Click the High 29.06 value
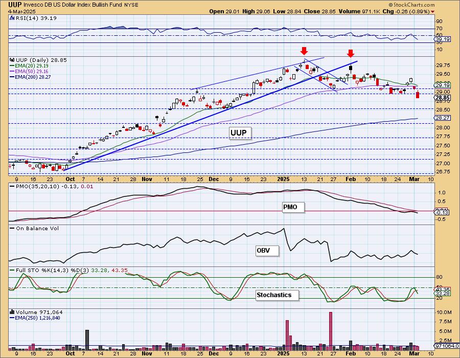460x358 pixels. [x=256, y=11]
